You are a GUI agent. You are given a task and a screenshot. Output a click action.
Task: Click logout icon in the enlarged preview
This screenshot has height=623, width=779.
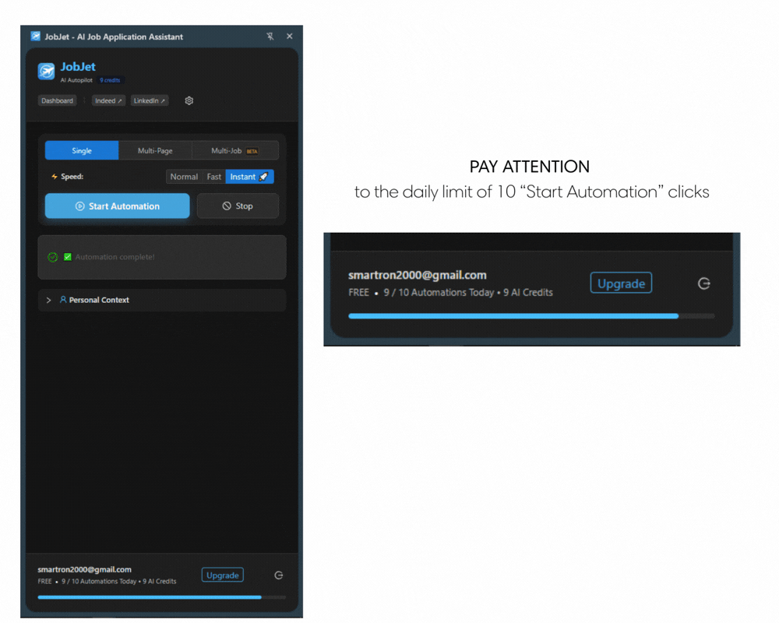[703, 283]
